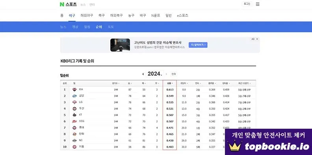Open the ad headline about 이승혜 변호사
The height and width of the screenshot is (155, 312).
coord(158,43)
